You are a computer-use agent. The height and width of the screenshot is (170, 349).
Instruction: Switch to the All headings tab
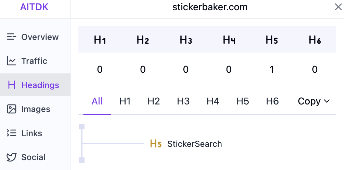pos(97,101)
